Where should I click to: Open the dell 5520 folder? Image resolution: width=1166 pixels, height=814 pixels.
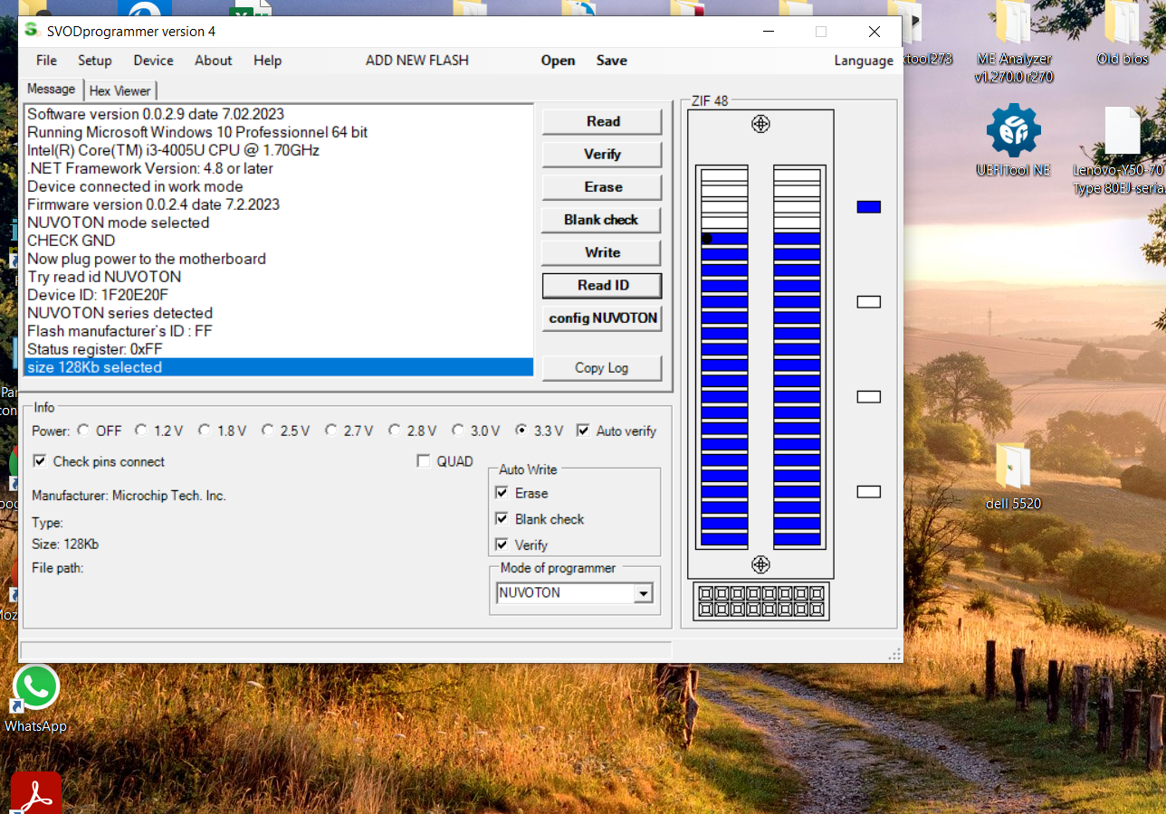1013,467
